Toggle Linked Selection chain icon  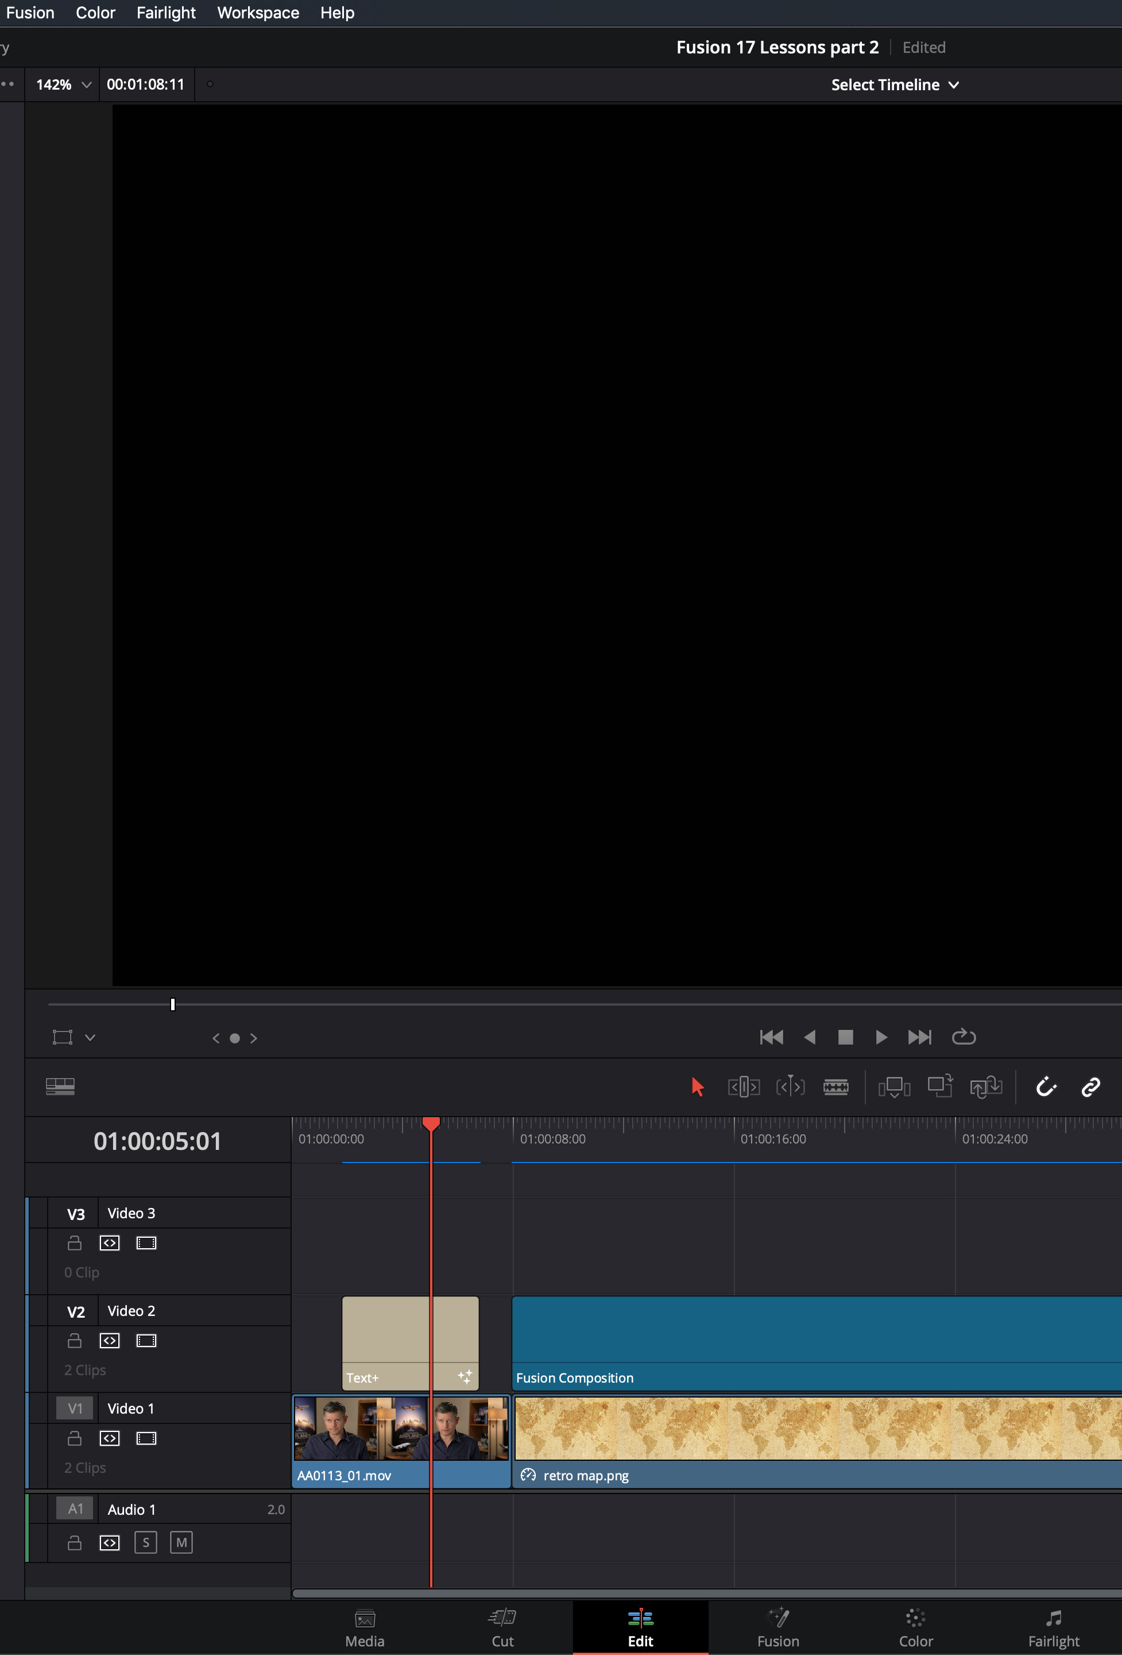1090,1087
